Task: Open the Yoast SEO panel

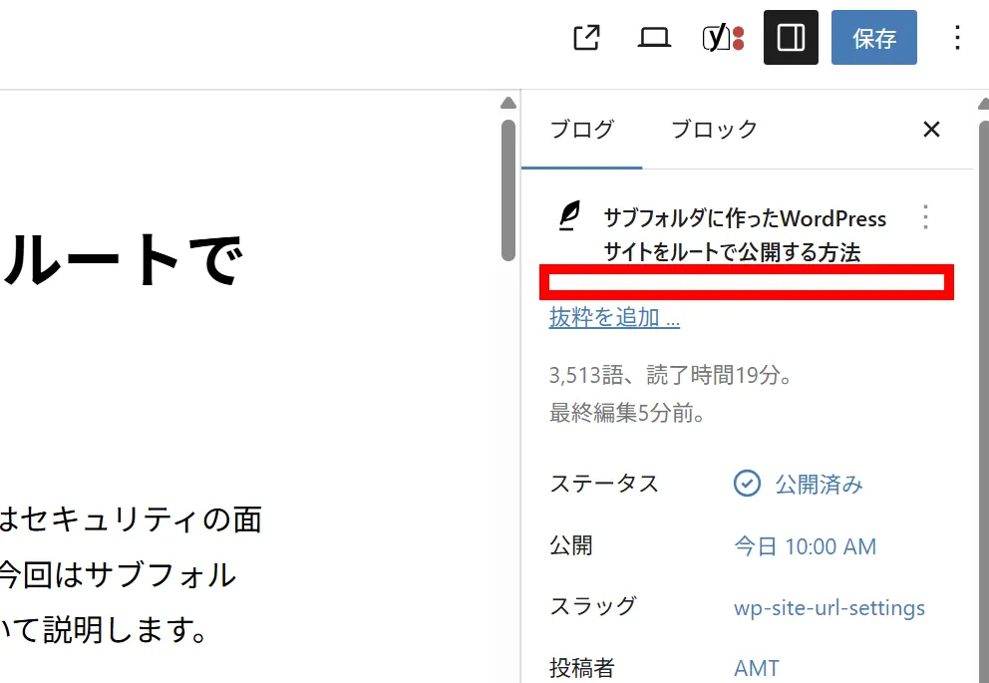Action: point(723,38)
